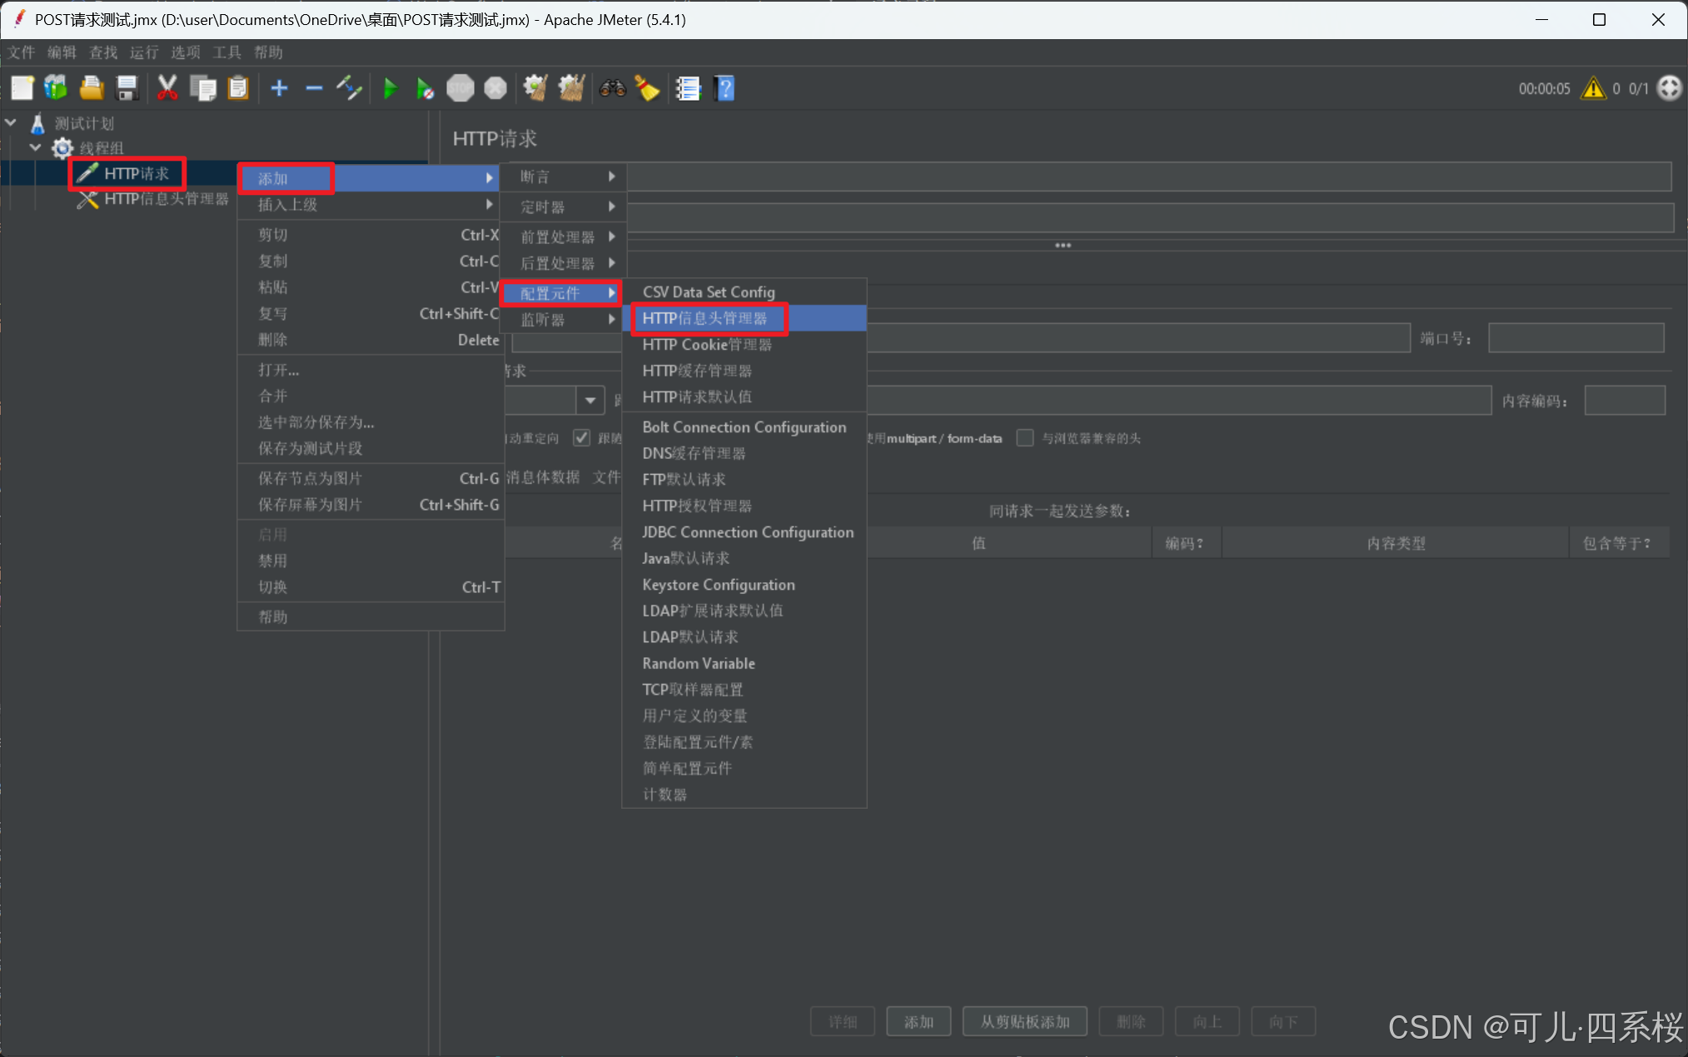1688x1057 pixels.
Task: Click the Save test plan floppy icon
Action: coord(127,88)
